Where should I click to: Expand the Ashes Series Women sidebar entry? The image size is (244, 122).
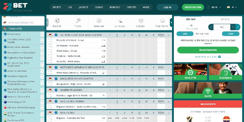tap(42, 47)
